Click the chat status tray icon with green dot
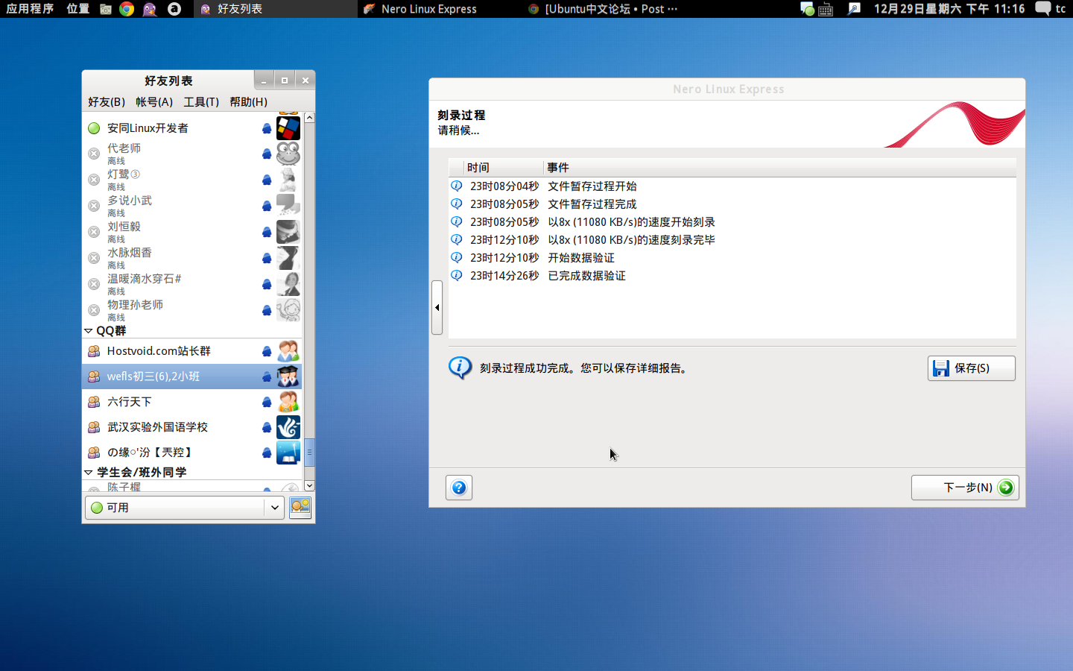The height and width of the screenshot is (671, 1073). 807,9
